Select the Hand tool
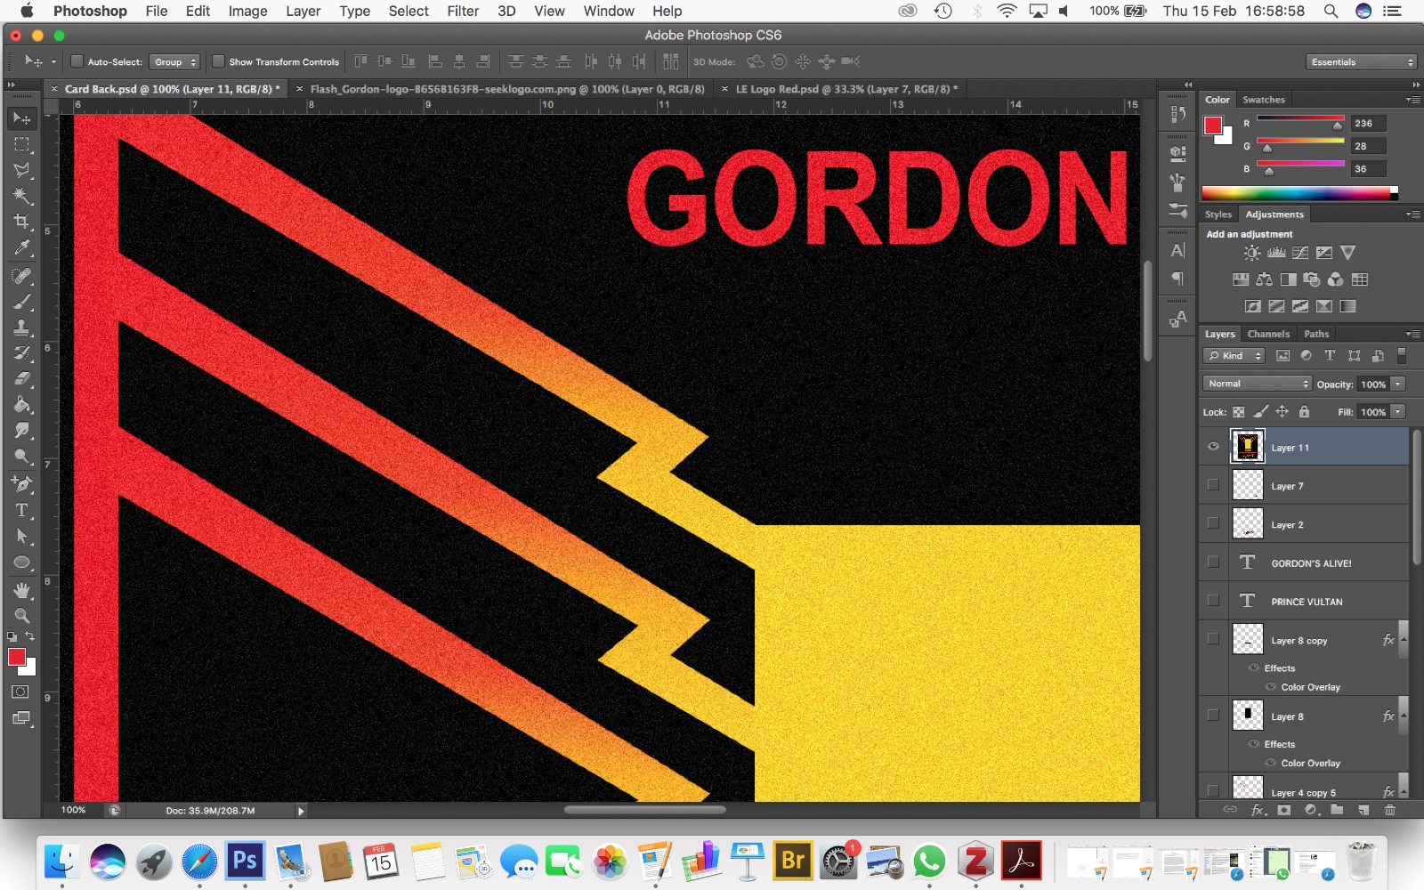Viewport: 1424px width, 890px height. (x=21, y=590)
